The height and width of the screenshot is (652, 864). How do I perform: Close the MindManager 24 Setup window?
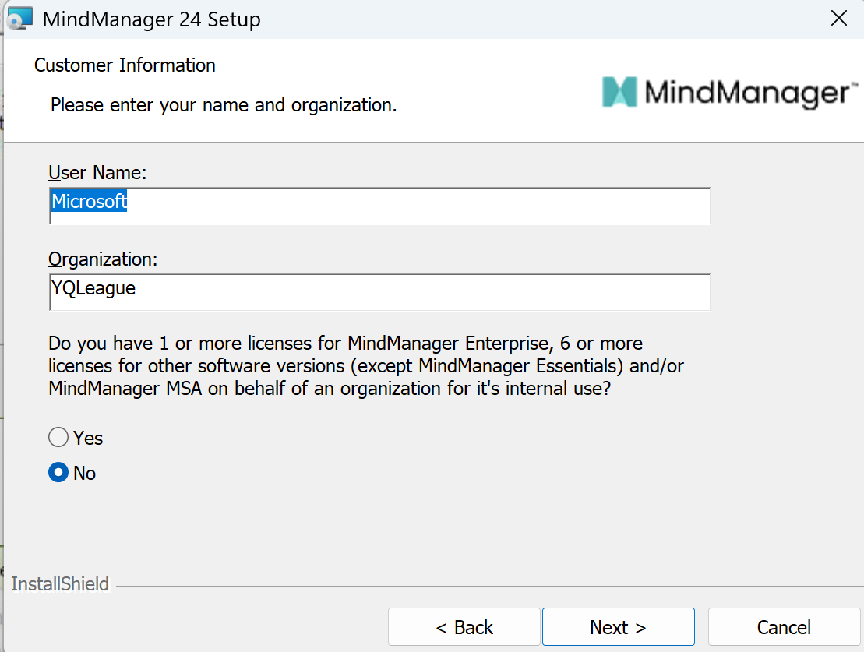838,19
